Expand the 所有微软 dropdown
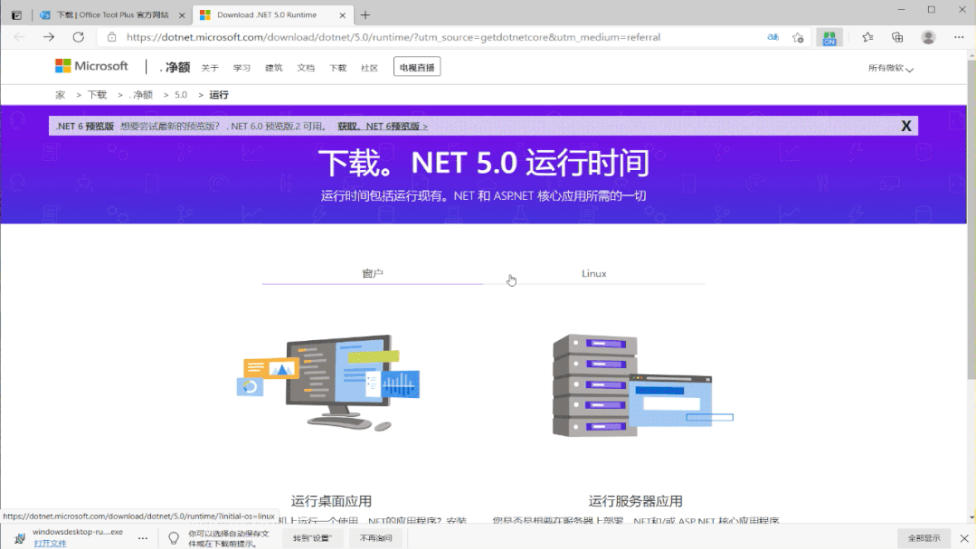The height and width of the screenshot is (549, 976). 891,68
